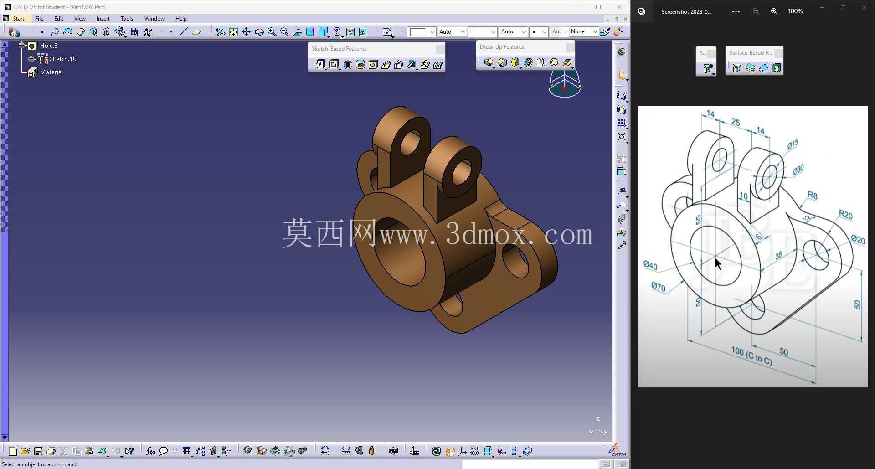Open the File menu
Screen dimensions: 875x469
[39, 19]
